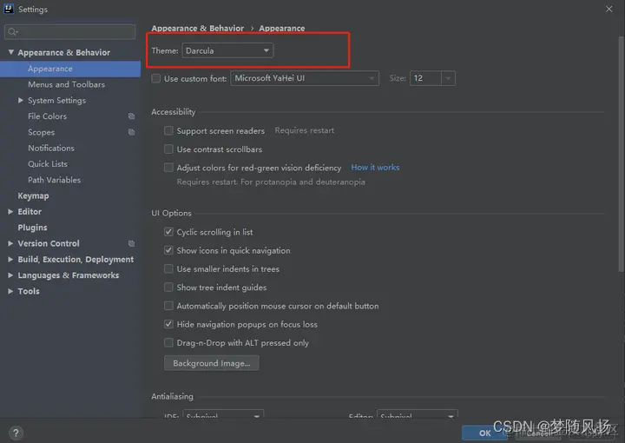625x443 pixels.
Task: Enable Drag-n-Drop with ALT pressed only
Action: tap(168, 342)
